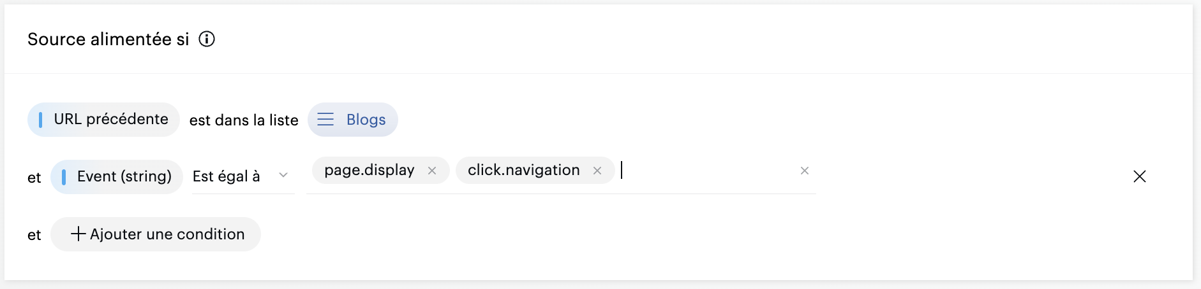Click the Blogs list label
Screen dimensions: 1201x289
tap(366, 120)
